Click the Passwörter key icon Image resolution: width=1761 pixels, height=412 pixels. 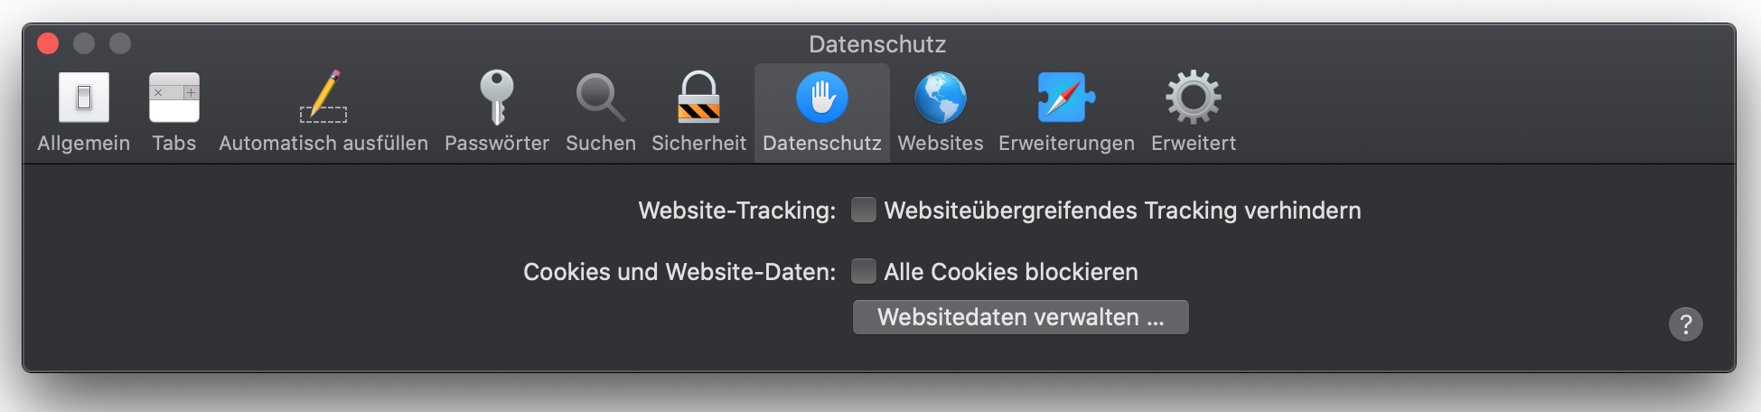click(x=496, y=98)
